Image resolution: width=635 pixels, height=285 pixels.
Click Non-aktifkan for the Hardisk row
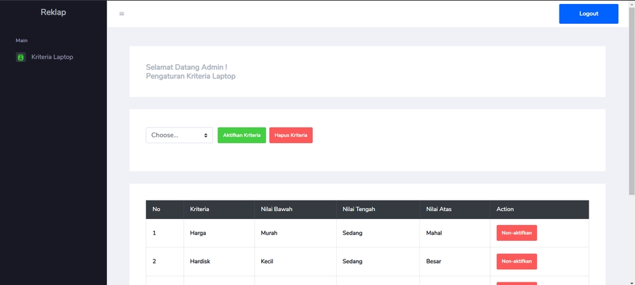tap(517, 261)
